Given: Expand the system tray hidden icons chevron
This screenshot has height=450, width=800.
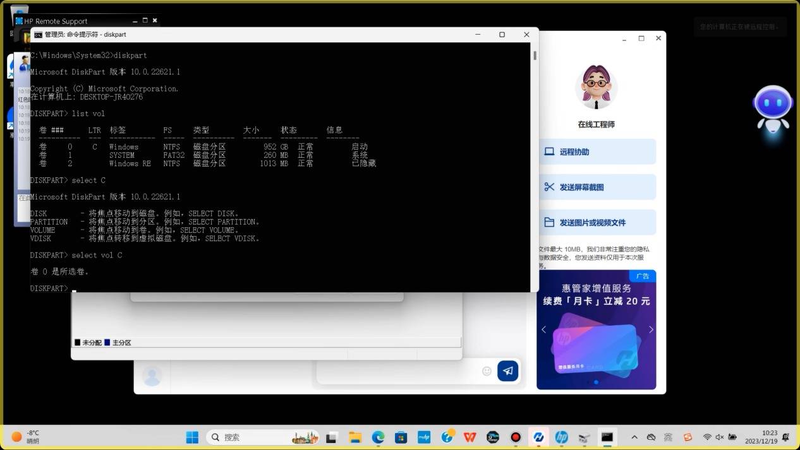Looking at the screenshot, I should (x=634, y=437).
